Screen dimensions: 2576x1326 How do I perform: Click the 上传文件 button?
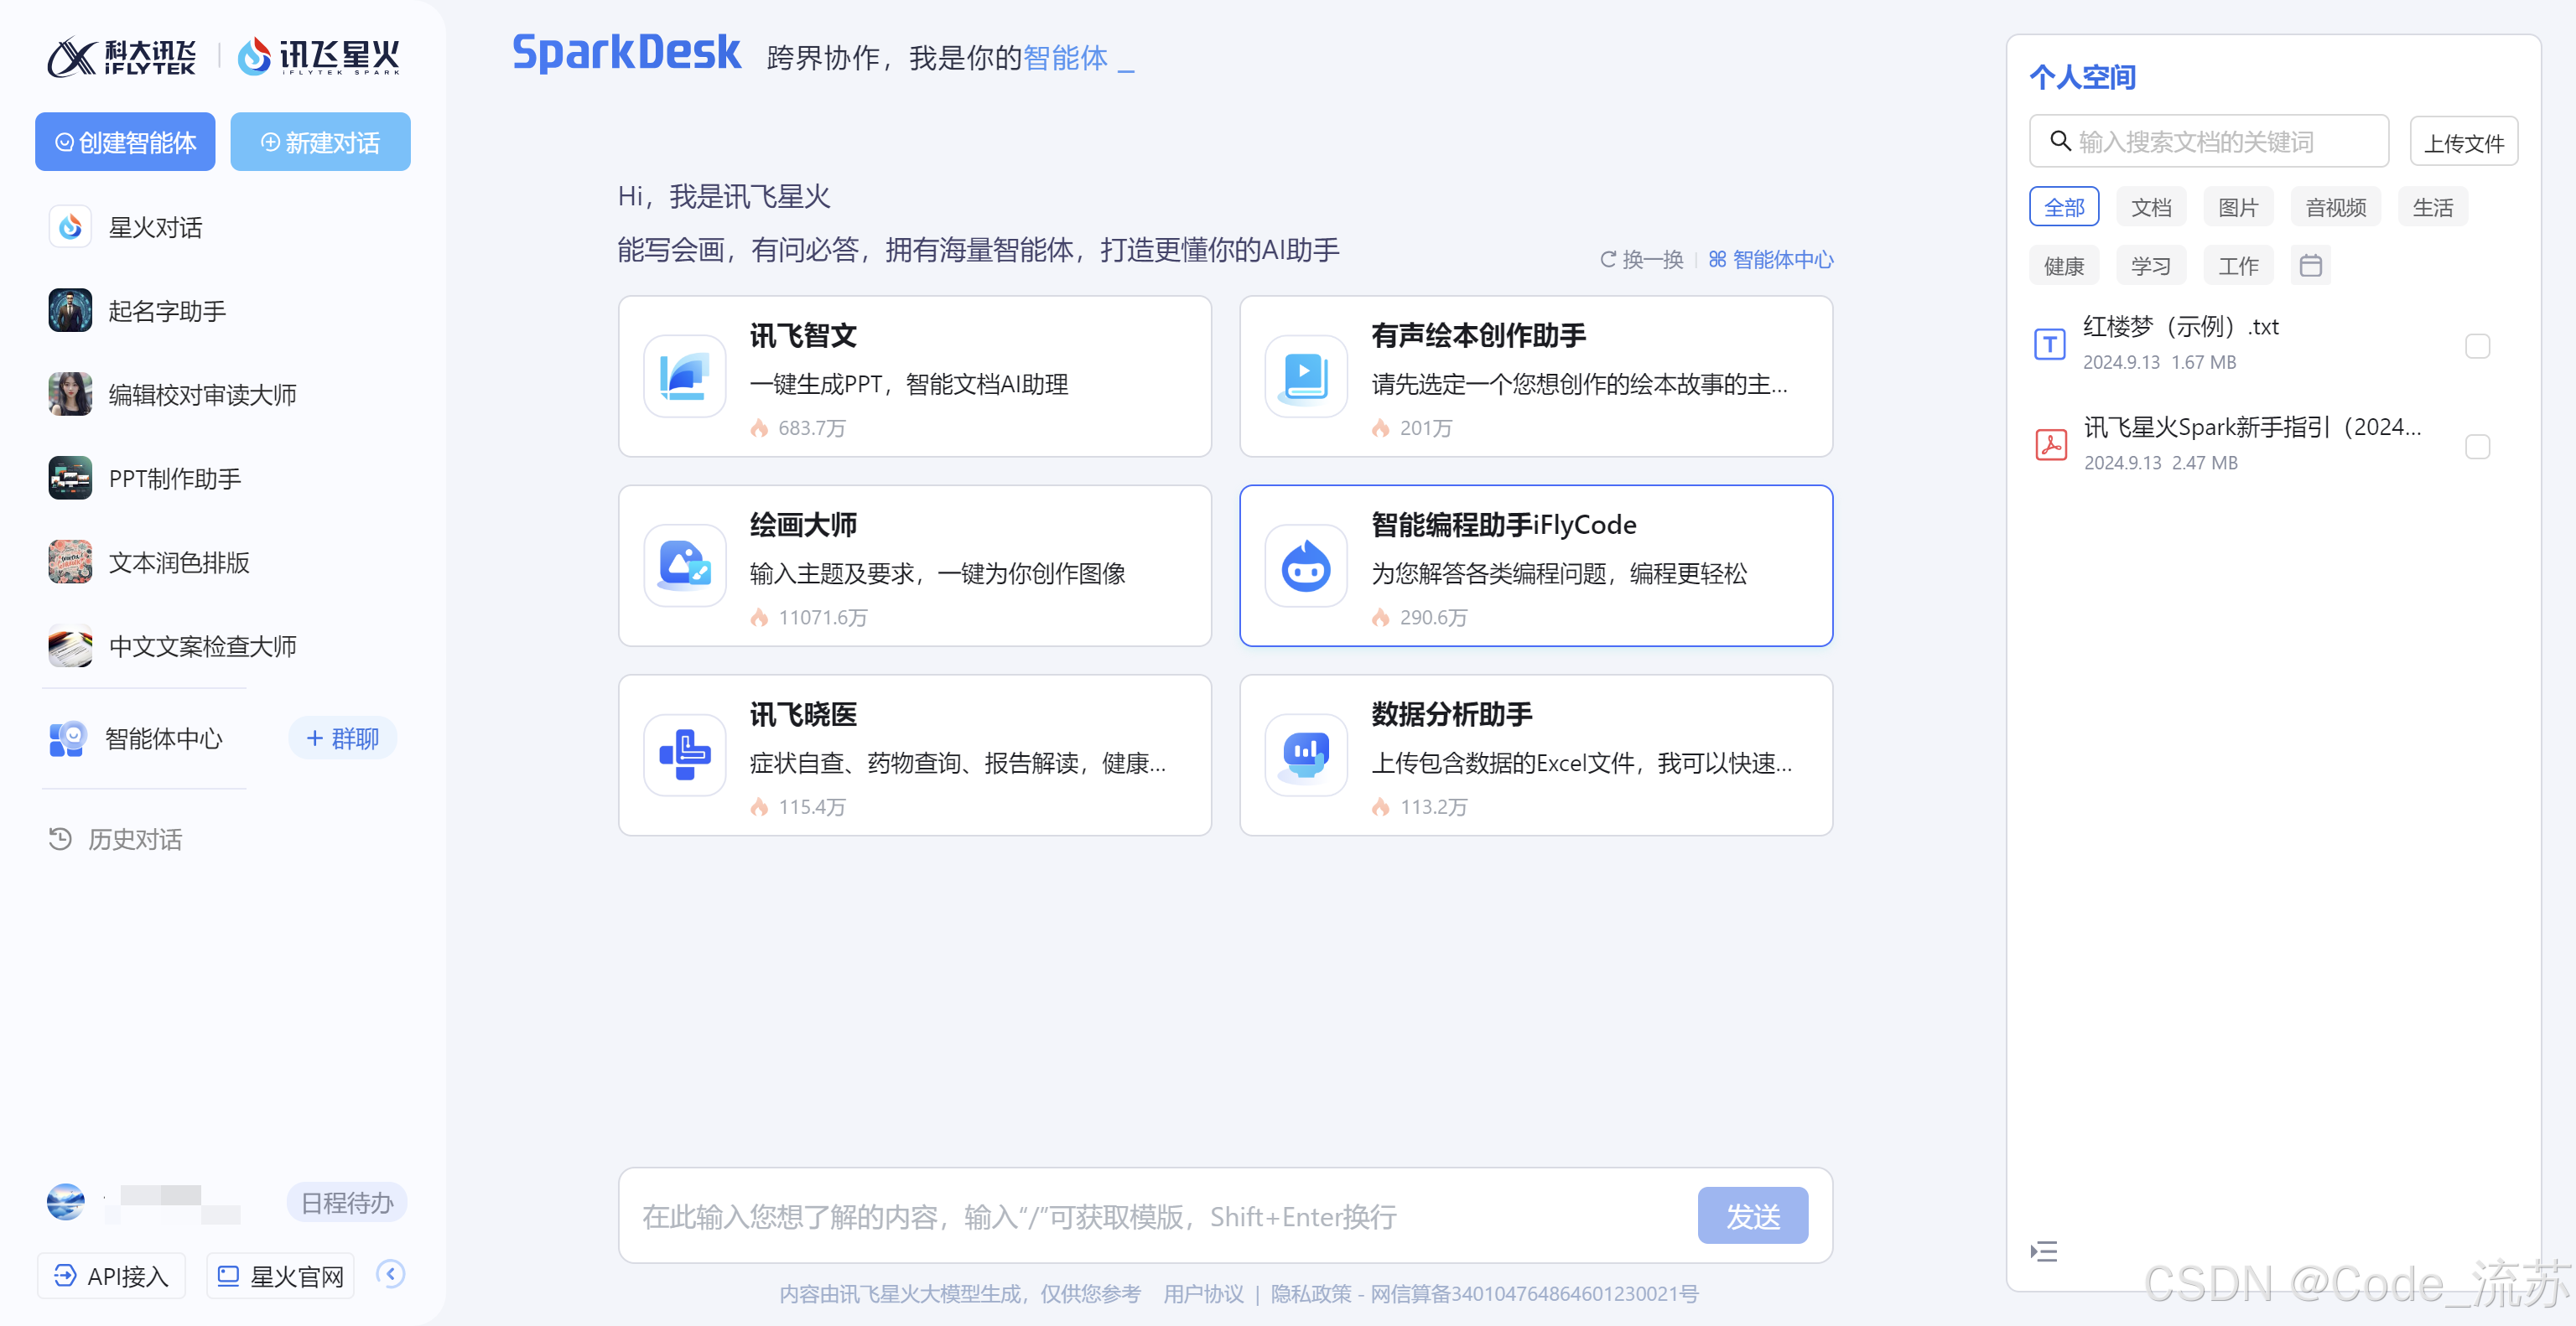[x=2463, y=142]
